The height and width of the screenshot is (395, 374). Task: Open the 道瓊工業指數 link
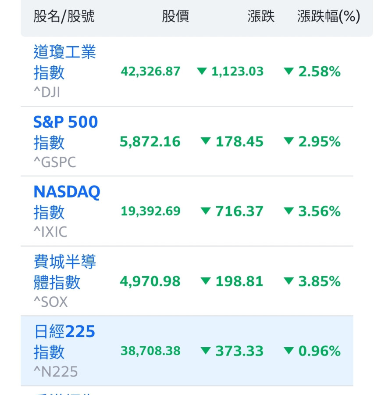tap(64, 62)
